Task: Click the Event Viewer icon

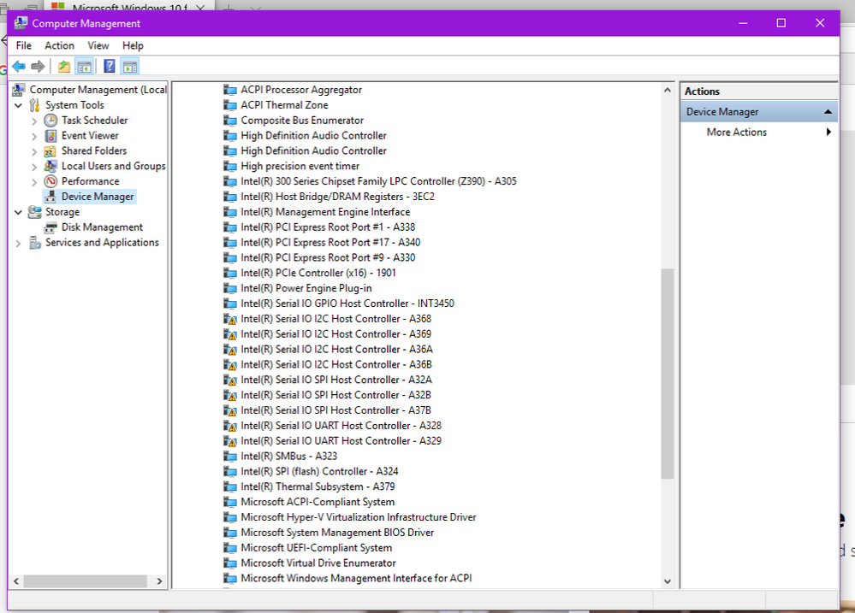Action: point(50,136)
